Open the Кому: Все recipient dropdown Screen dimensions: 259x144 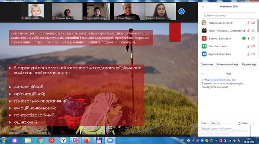215,123
